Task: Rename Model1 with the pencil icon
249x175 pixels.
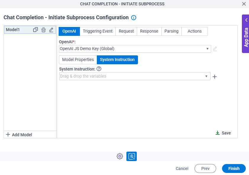Action: pyautogui.click(x=51, y=30)
